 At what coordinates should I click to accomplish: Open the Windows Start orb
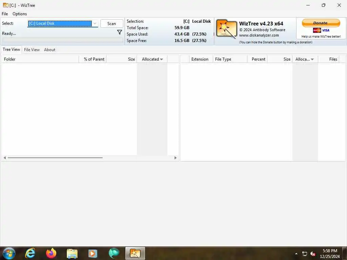click(x=9, y=253)
